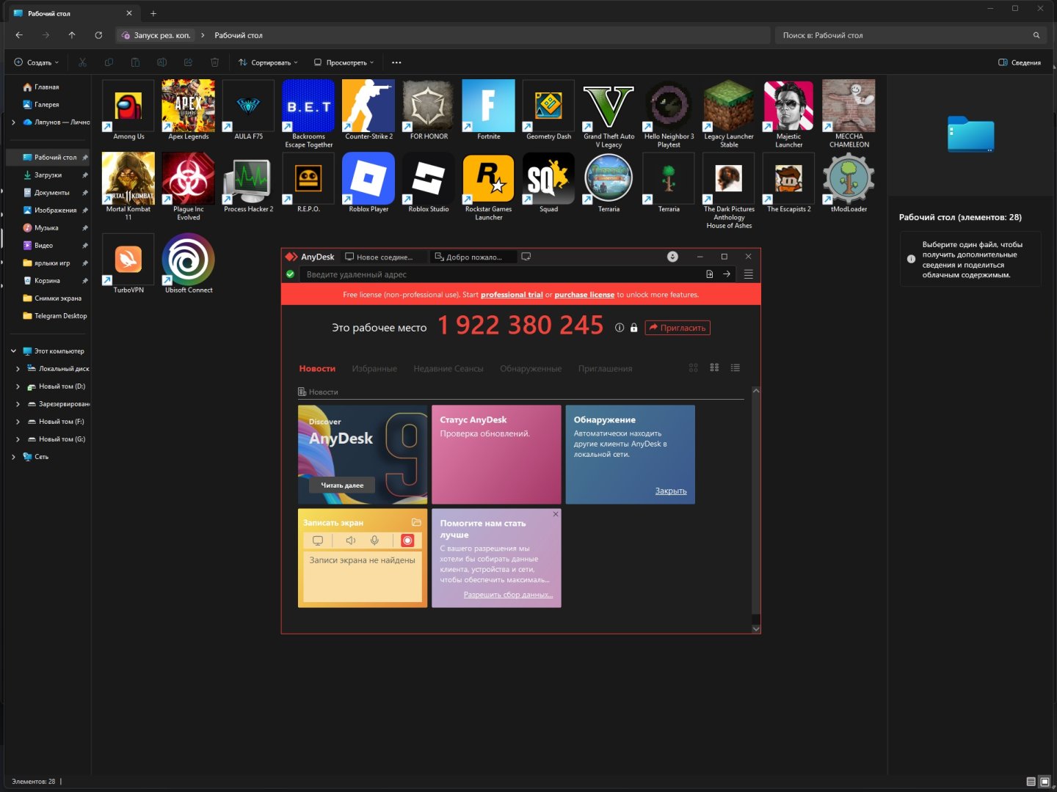
Task: Click the Ubisoft Connect icon
Action: click(189, 260)
